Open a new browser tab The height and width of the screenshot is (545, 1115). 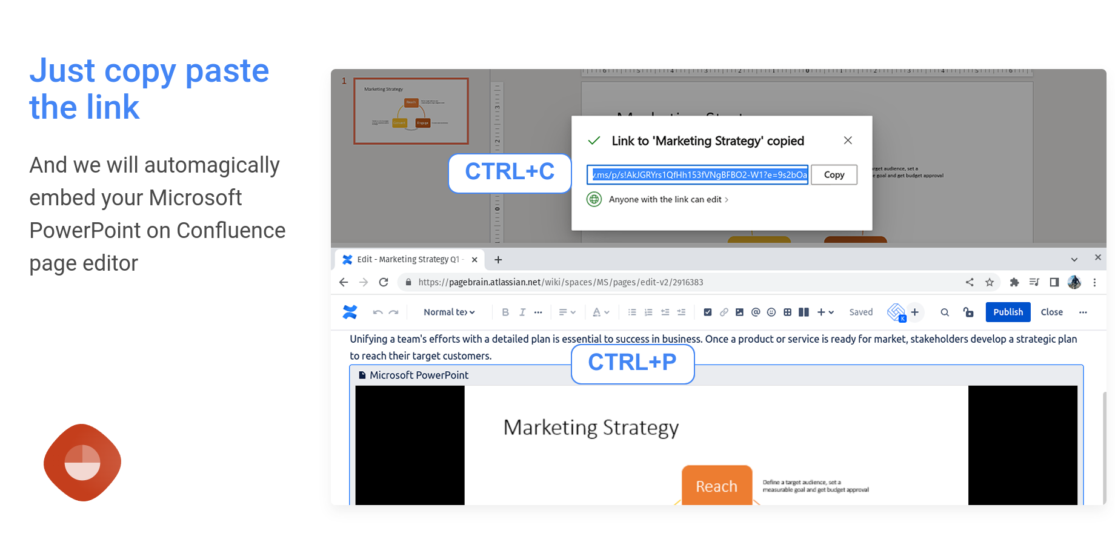click(498, 260)
